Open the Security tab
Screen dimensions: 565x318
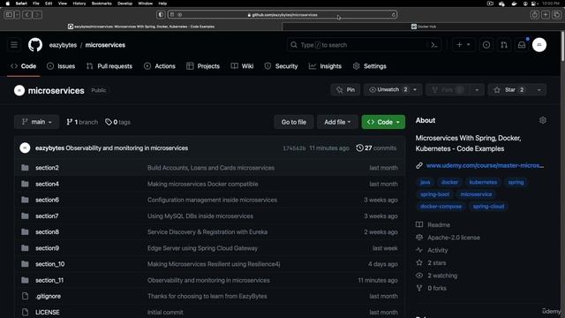[281, 66]
